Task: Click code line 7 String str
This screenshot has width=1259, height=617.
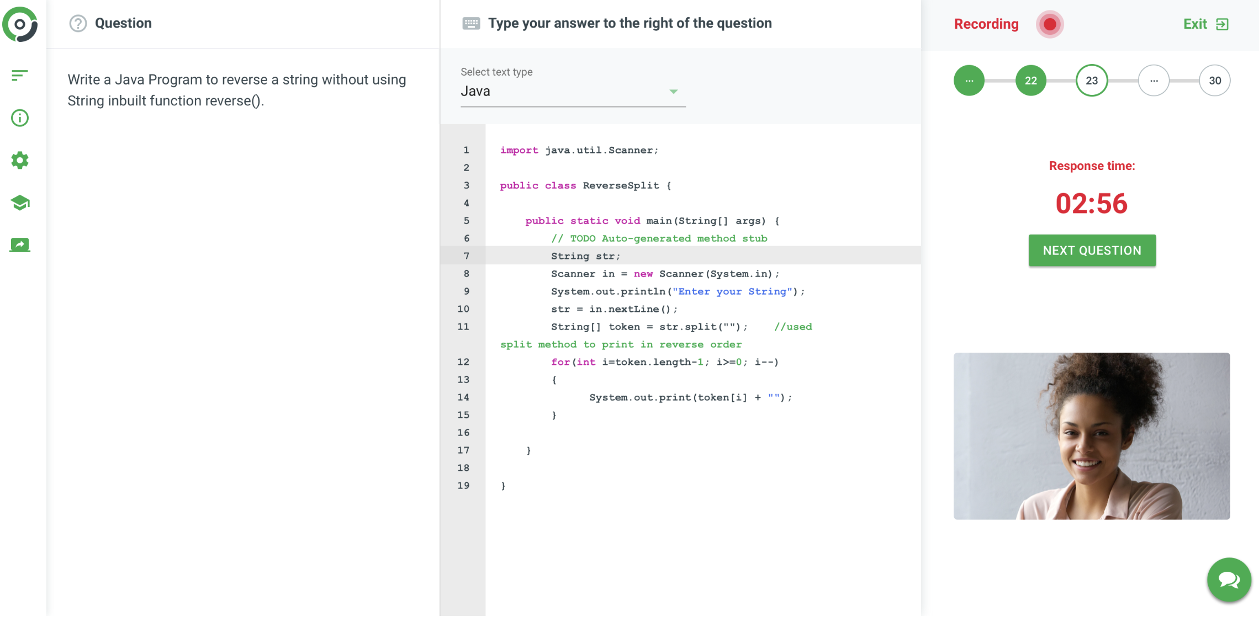Action: tap(585, 256)
